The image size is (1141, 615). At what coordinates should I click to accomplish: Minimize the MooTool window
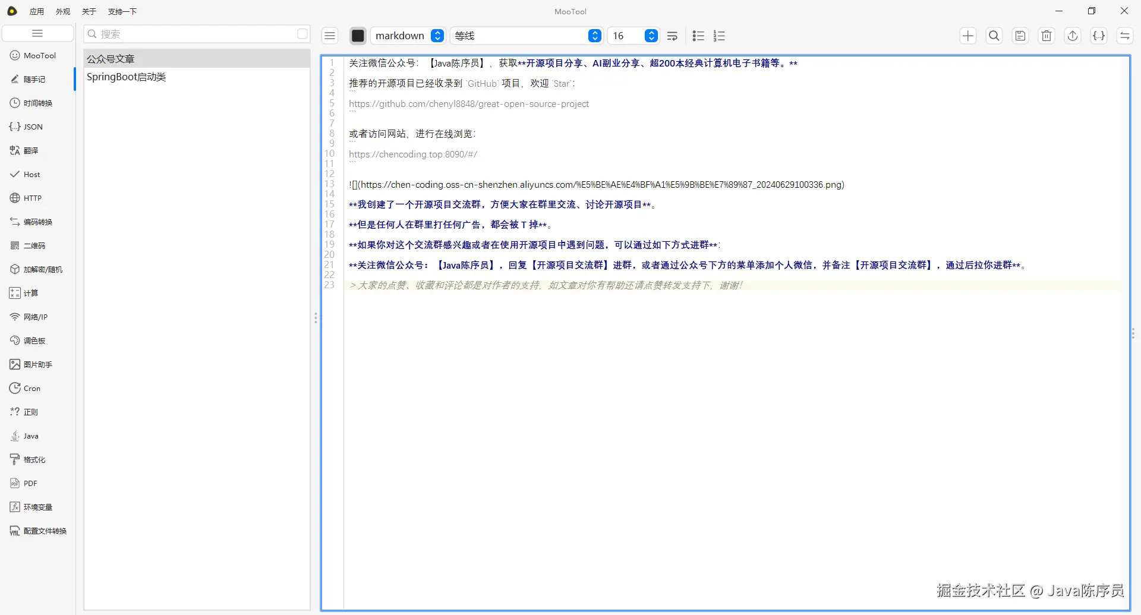1059,11
